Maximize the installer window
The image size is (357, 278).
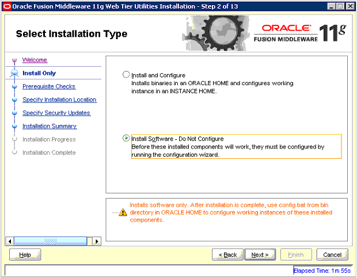[x=341, y=6]
